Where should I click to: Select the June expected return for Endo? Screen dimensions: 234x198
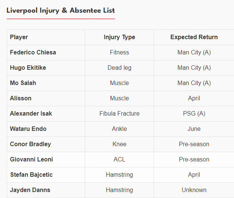coord(194,129)
